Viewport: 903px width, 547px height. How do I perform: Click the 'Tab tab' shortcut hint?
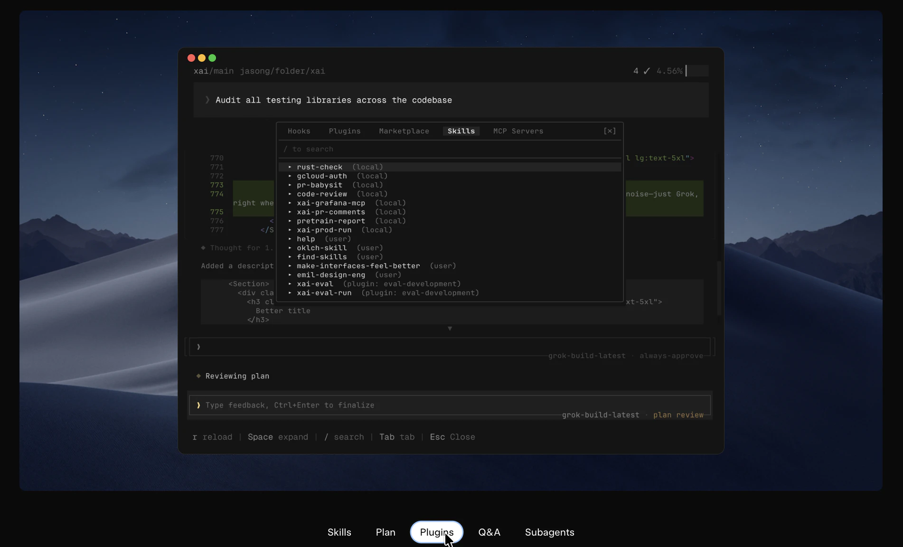(397, 437)
